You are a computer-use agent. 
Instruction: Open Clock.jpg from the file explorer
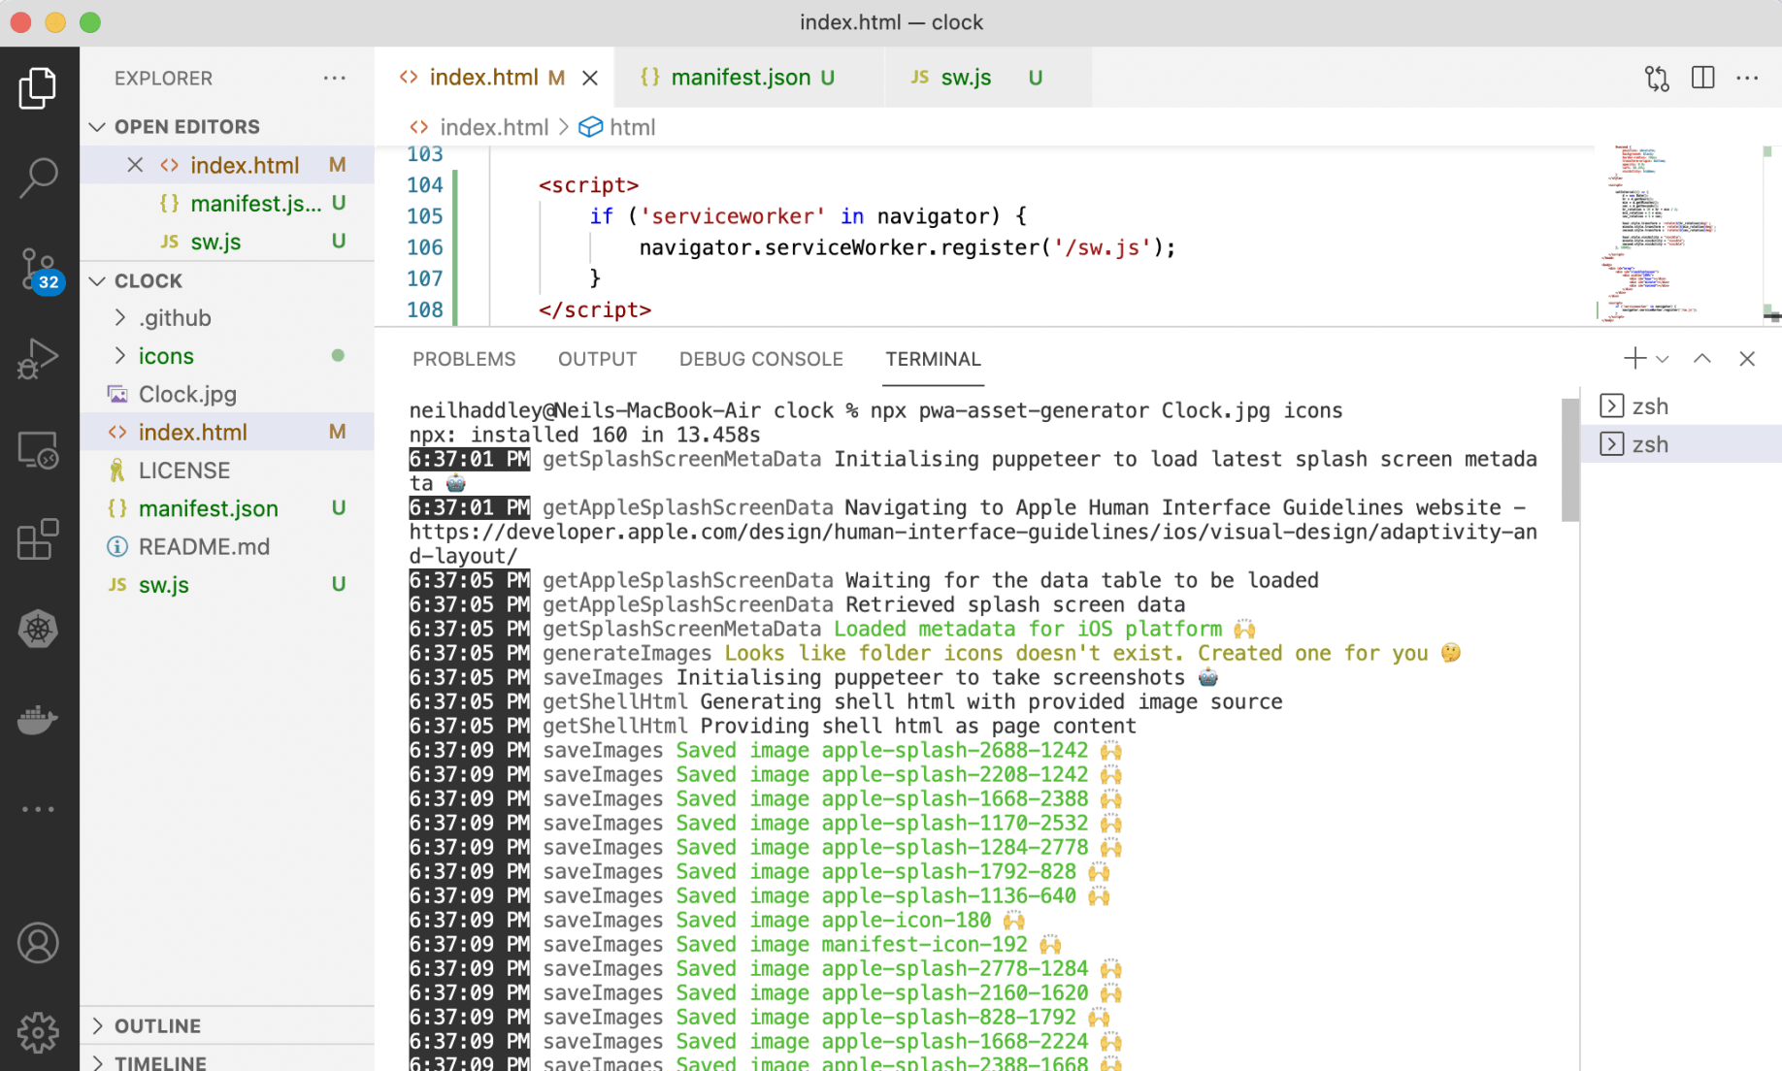[187, 394]
